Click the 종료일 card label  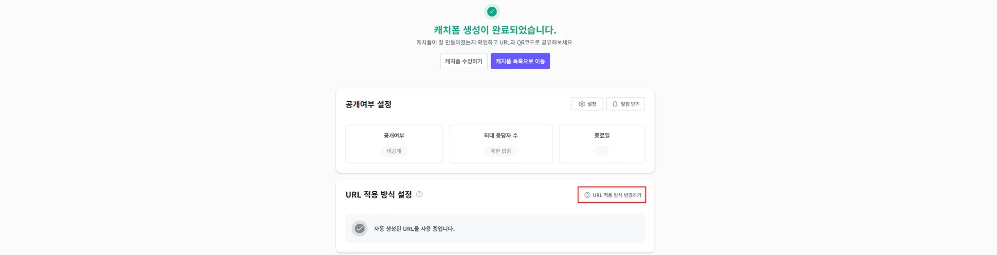pyautogui.click(x=602, y=136)
